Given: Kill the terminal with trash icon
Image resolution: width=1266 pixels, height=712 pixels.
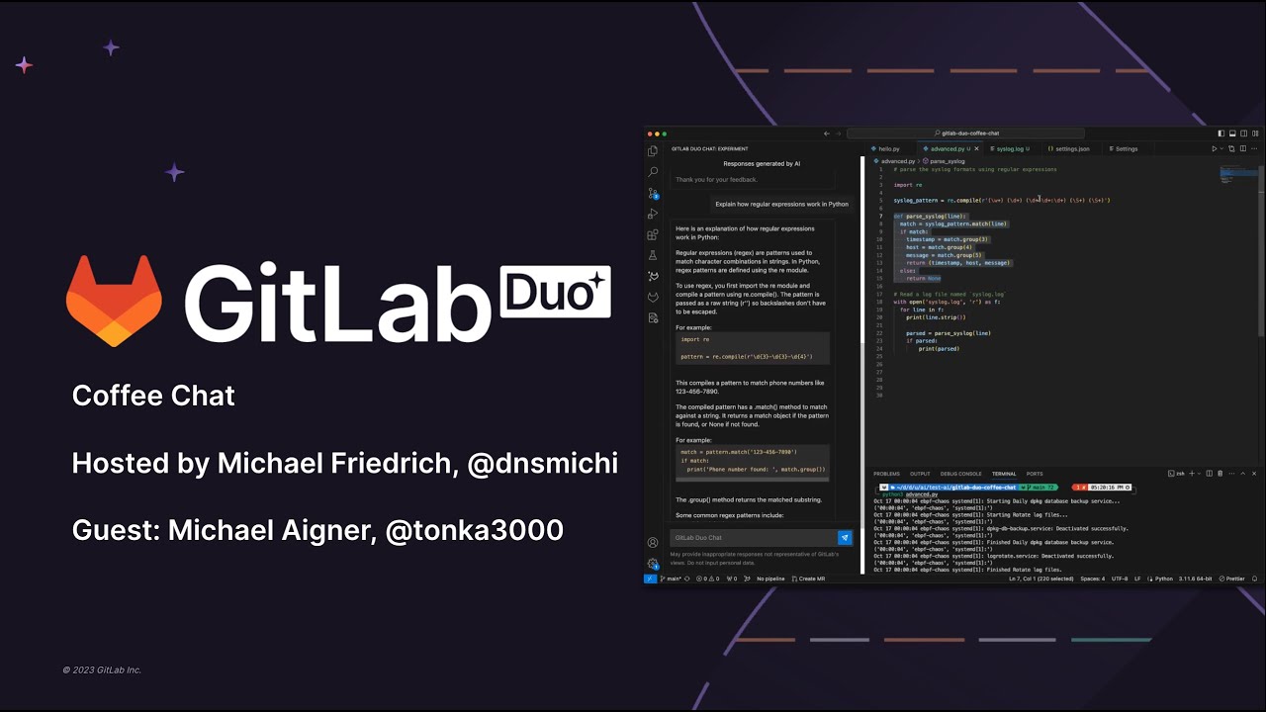Looking at the screenshot, I should click(1220, 474).
